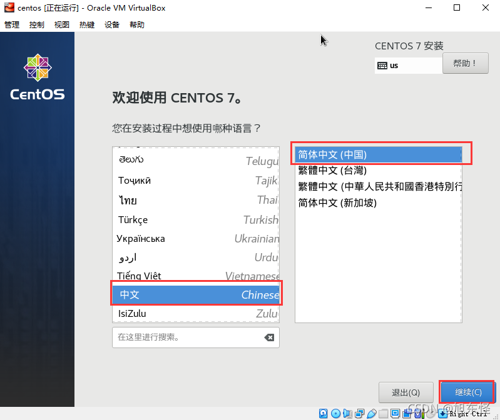The width and height of the screenshot is (500, 420).
Task: Open the 帮助 menu in the menu bar
Action: click(x=137, y=24)
